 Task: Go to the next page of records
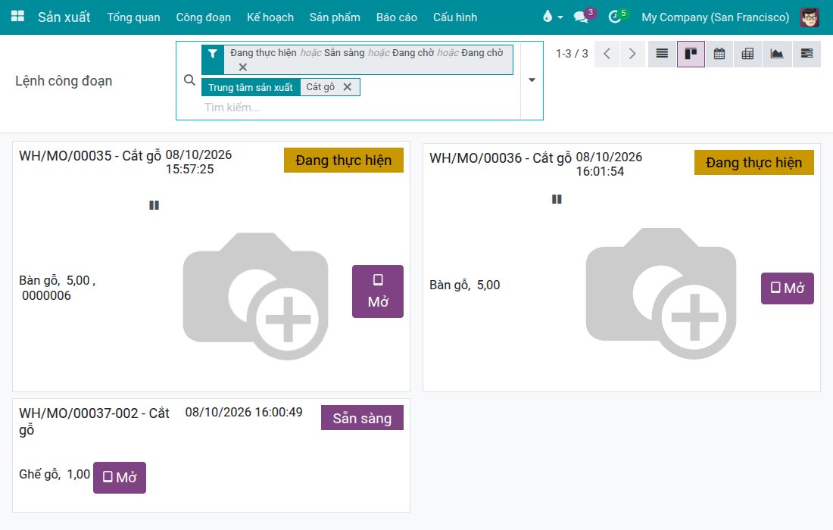click(x=632, y=54)
